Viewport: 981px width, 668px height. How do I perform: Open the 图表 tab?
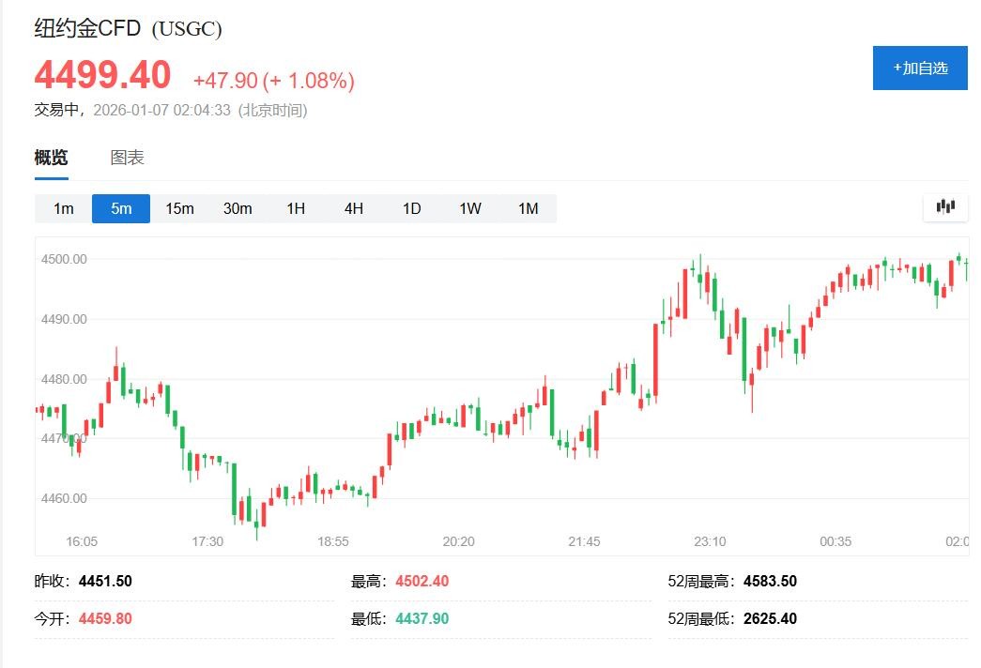(128, 158)
